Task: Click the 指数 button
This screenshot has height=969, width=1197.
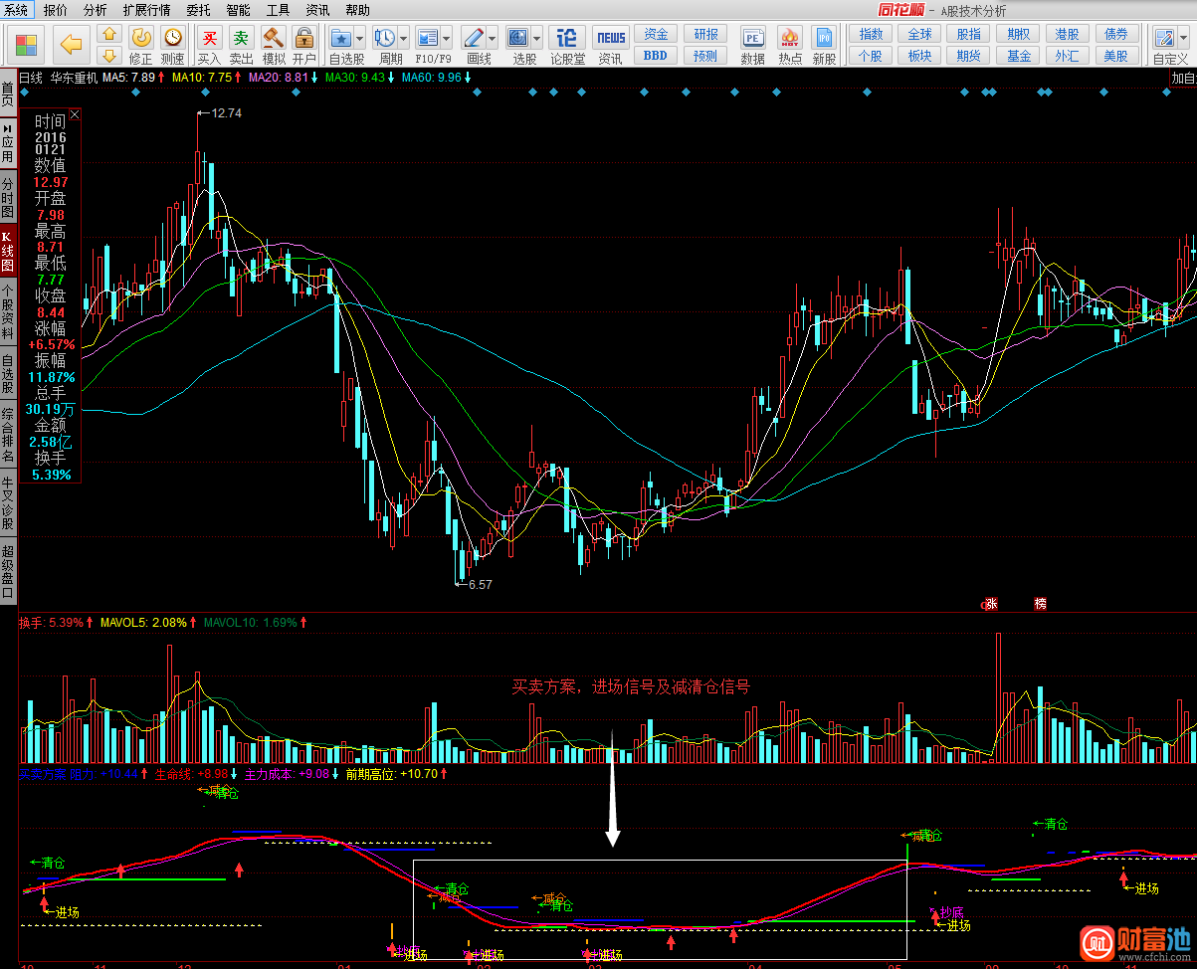Action: tap(870, 34)
